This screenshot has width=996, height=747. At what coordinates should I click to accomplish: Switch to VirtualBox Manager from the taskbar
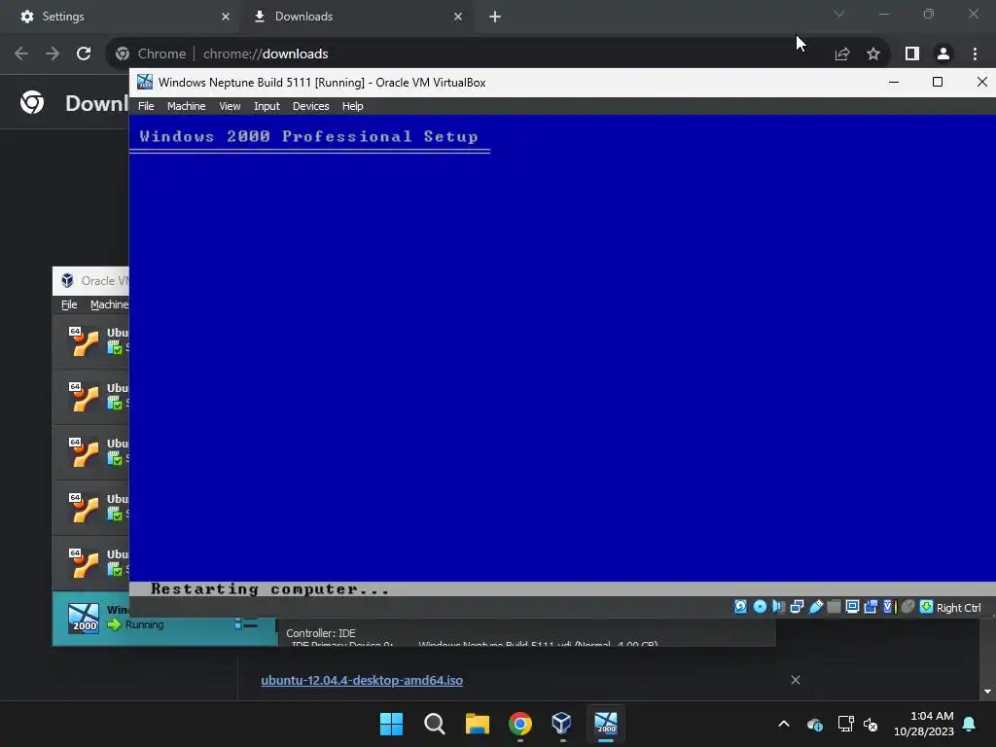(x=562, y=724)
